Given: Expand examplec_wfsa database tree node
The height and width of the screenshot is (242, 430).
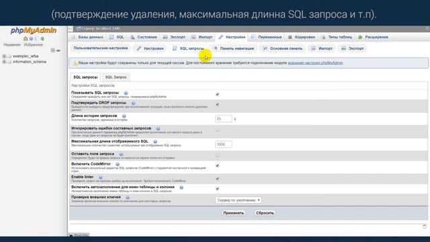Looking at the screenshot, I should pyautogui.click(x=4, y=56).
